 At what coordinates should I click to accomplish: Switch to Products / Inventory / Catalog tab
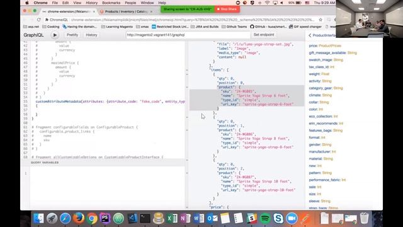click(126, 11)
